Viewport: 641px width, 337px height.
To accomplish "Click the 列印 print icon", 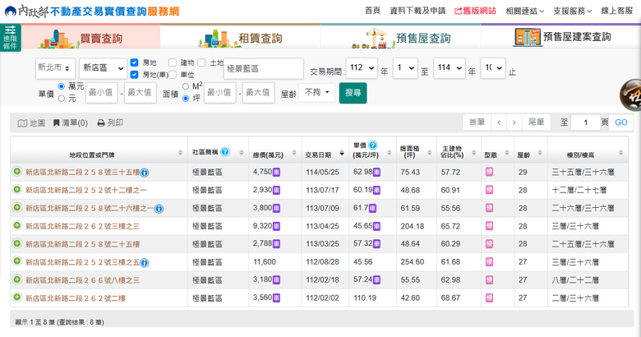I will tap(100, 123).
